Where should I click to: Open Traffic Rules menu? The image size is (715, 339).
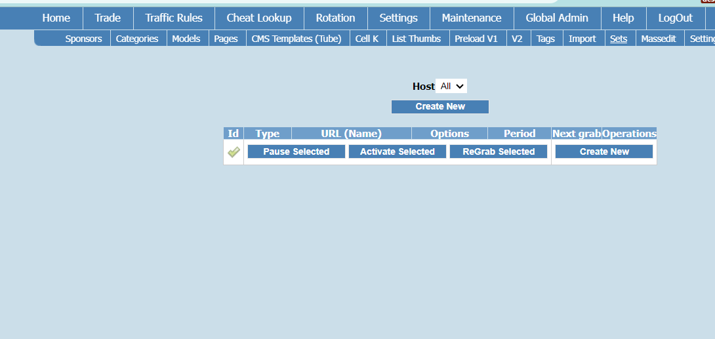pos(174,18)
